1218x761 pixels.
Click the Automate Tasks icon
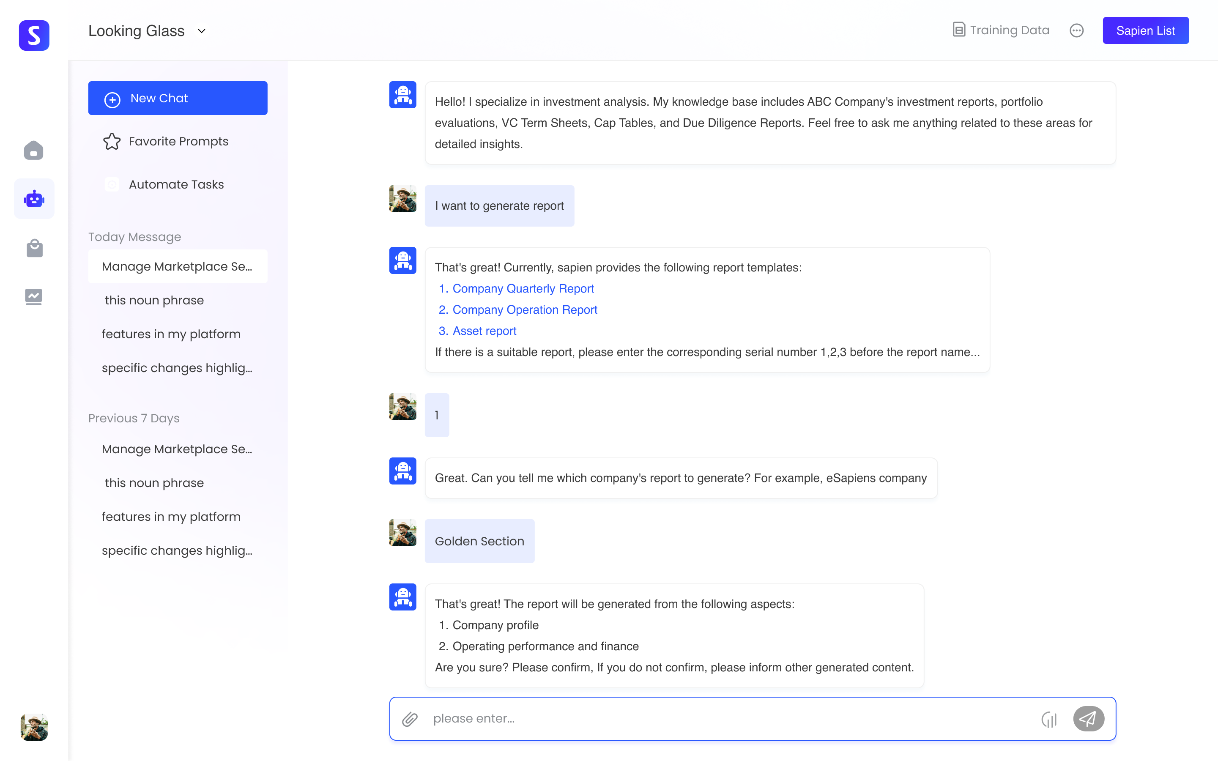coord(112,185)
